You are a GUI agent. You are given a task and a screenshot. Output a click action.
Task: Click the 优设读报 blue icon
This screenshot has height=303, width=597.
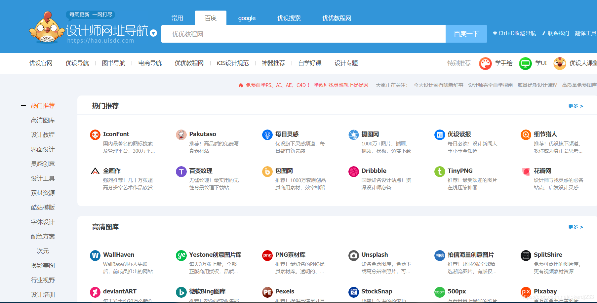[440, 135]
